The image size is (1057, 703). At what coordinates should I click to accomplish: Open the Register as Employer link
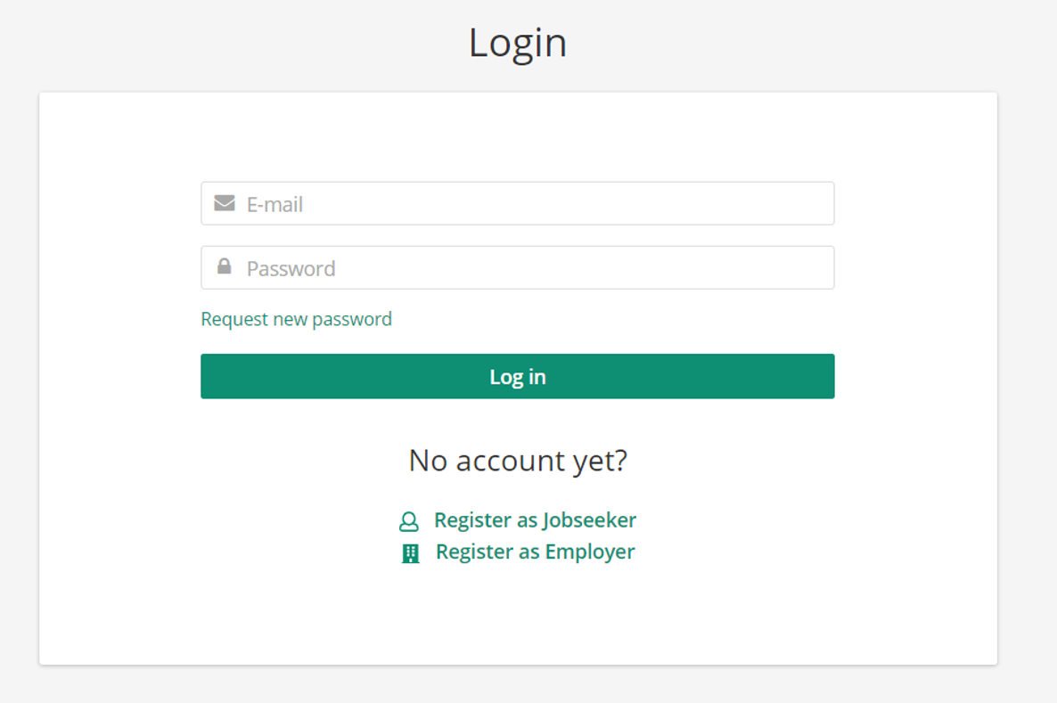[x=535, y=552]
